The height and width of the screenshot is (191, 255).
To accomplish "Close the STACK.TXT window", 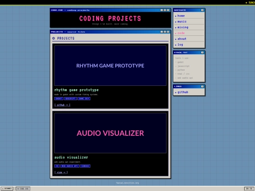I will coord(202,52).
